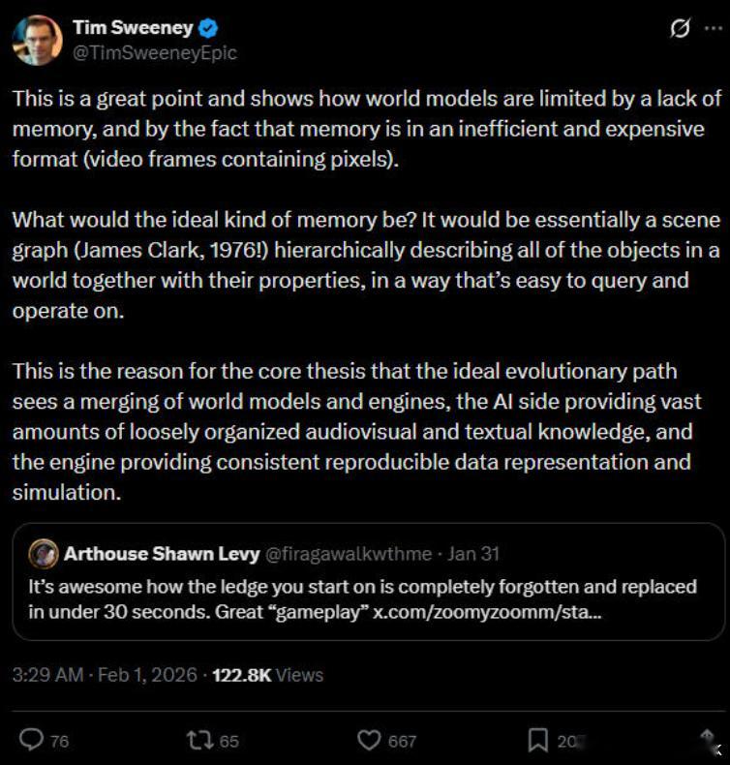Viewport: 730px width, 765px height.
Task: Click the Grok icon on the post
Action: pos(680,29)
